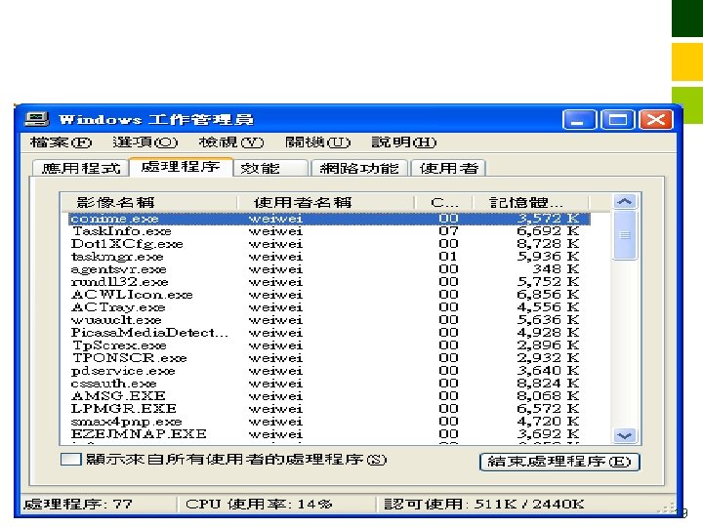Open the 選項(O) menu
The width and height of the screenshot is (703, 527).
coord(145,142)
